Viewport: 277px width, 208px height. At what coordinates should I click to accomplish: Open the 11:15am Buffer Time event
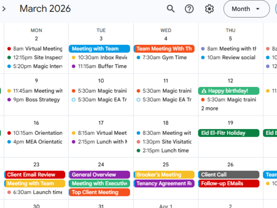coord(99,66)
